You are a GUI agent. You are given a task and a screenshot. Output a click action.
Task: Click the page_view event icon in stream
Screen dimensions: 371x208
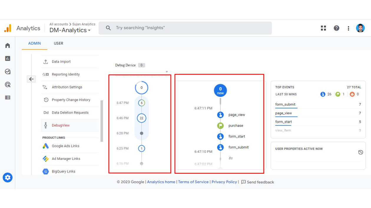(220, 115)
